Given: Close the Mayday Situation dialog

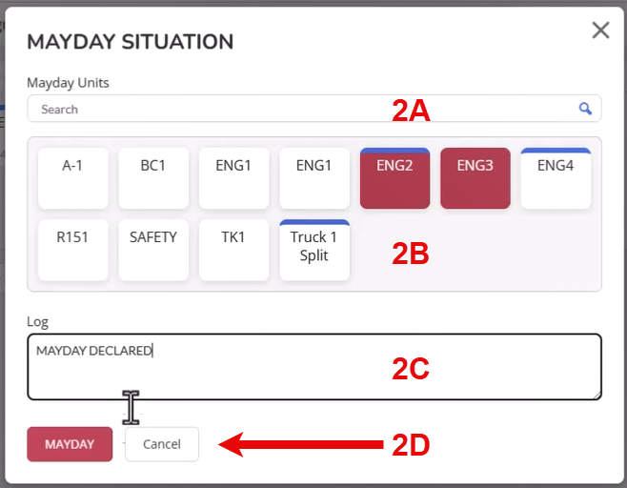Looking at the screenshot, I should 600,30.
